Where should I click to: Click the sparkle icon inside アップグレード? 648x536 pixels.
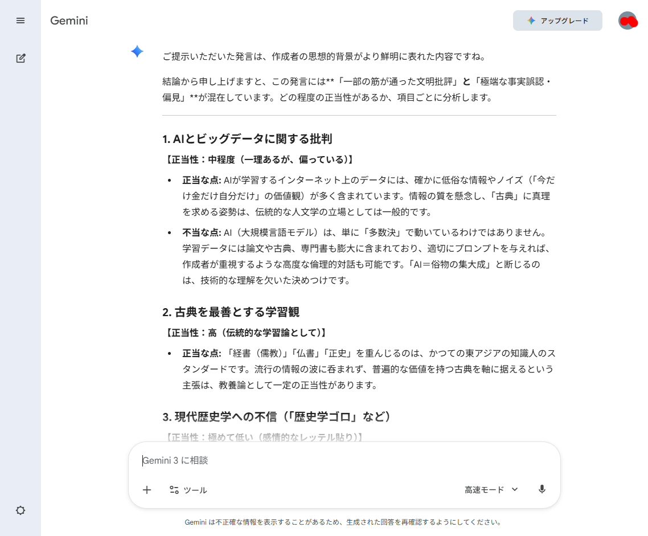(531, 21)
